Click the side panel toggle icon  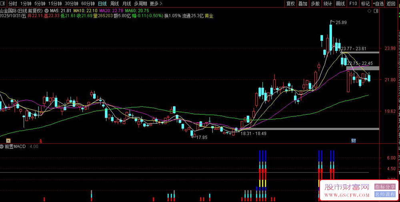click(x=376, y=11)
